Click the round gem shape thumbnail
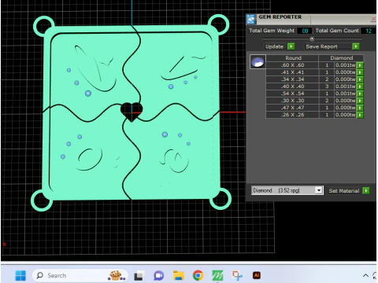 pyautogui.click(x=258, y=62)
